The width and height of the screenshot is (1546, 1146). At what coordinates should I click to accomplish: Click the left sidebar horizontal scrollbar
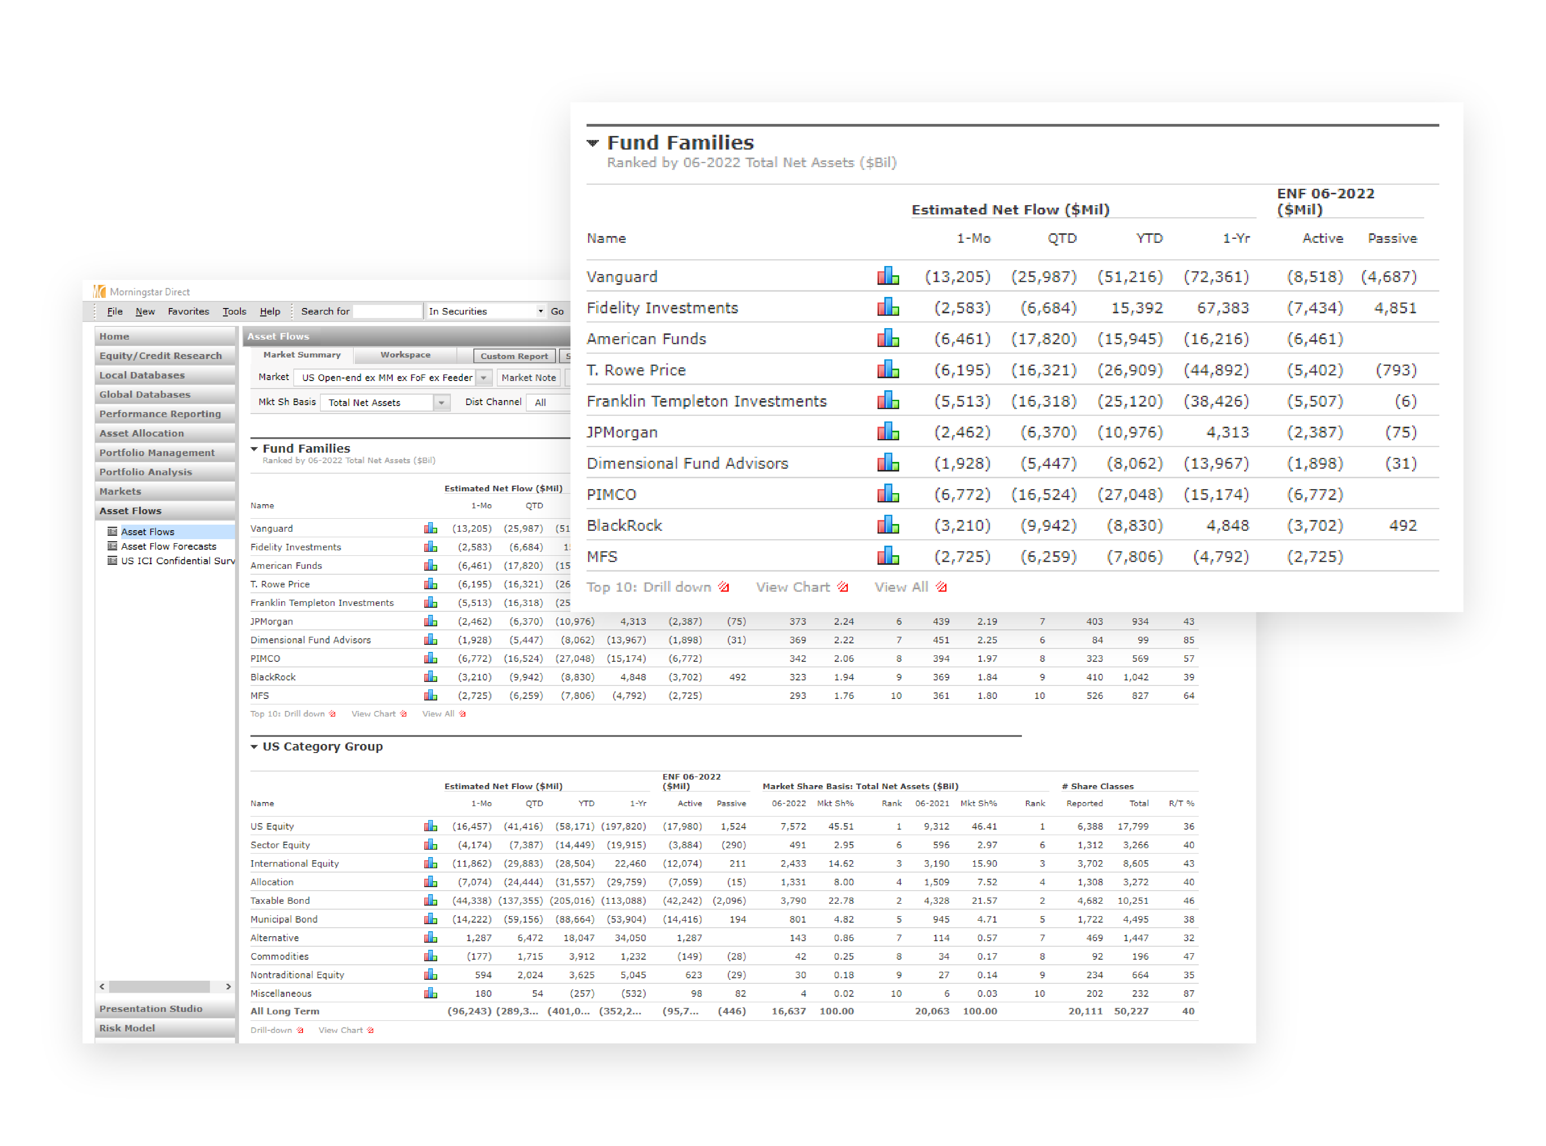tap(159, 987)
